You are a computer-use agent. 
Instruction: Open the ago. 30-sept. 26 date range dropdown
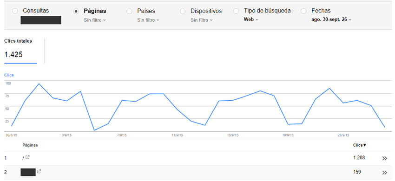(x=331, y=19)
